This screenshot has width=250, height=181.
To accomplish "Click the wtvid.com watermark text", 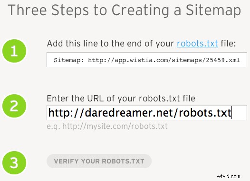I will coord(228,176).
